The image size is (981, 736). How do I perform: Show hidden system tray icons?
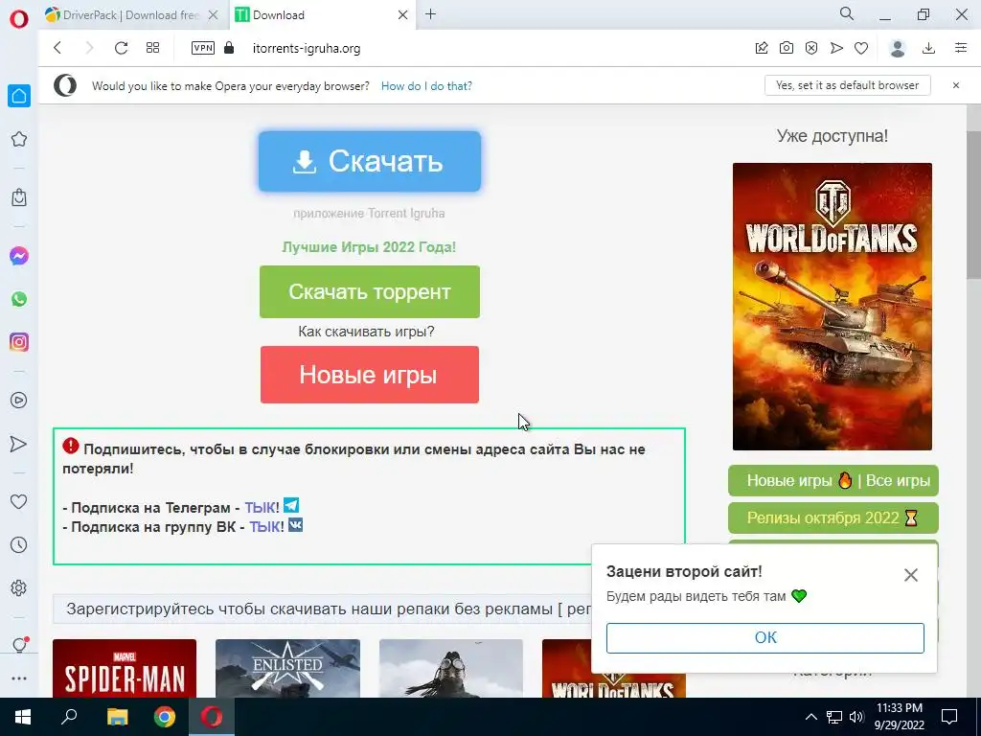810,717
